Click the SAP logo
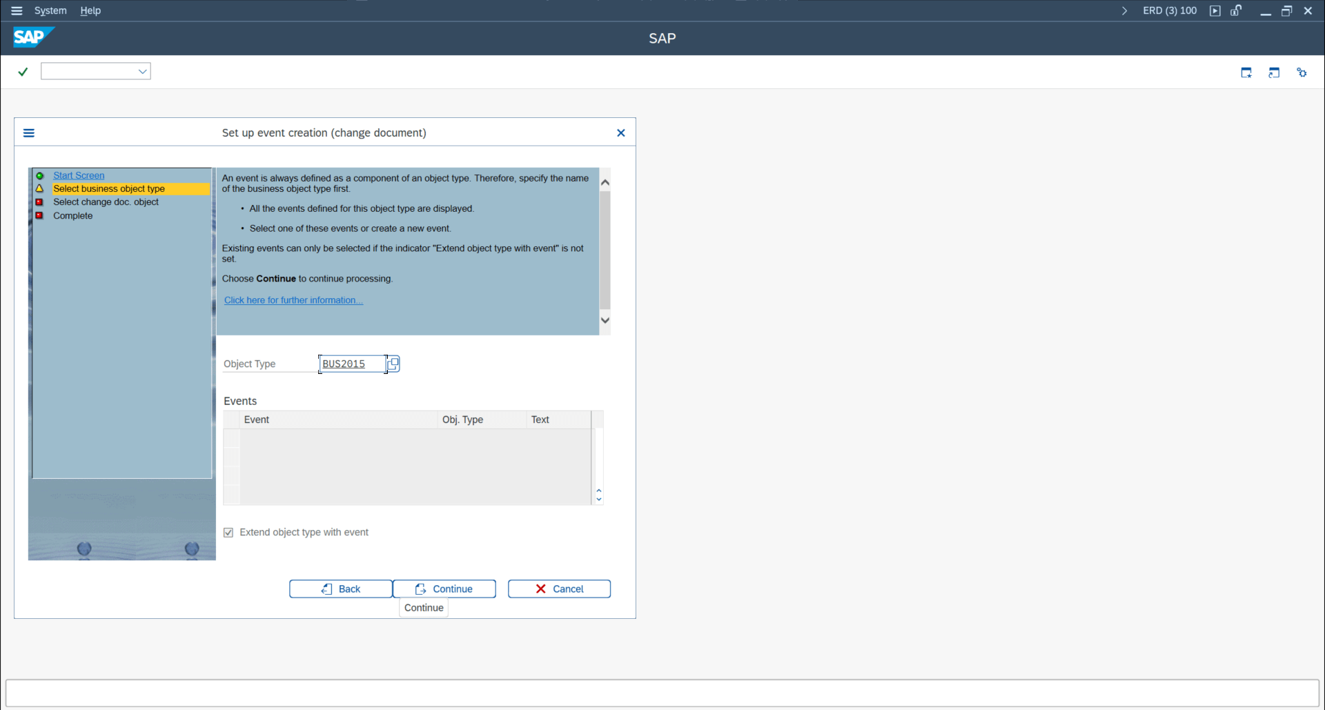This screenshot has width=1325, height=710. 32,37
